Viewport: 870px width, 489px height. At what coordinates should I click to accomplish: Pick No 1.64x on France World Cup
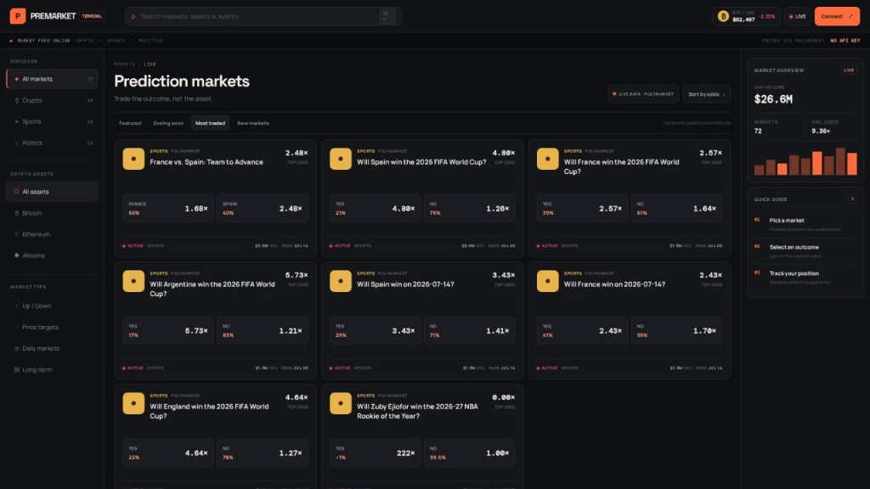point(676,209)
